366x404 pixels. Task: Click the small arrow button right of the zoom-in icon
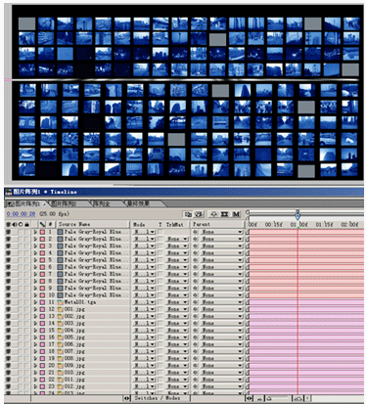click(x=307, y=398)
